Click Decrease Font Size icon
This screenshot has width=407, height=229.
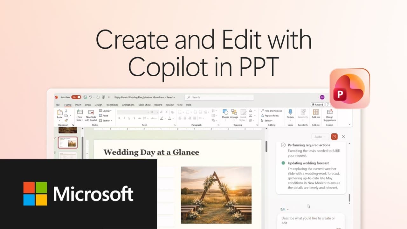167,112
